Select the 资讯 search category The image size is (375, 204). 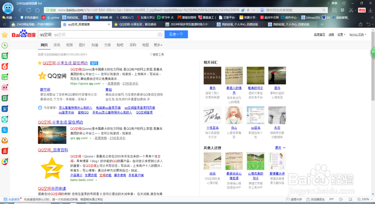(57, 45)
